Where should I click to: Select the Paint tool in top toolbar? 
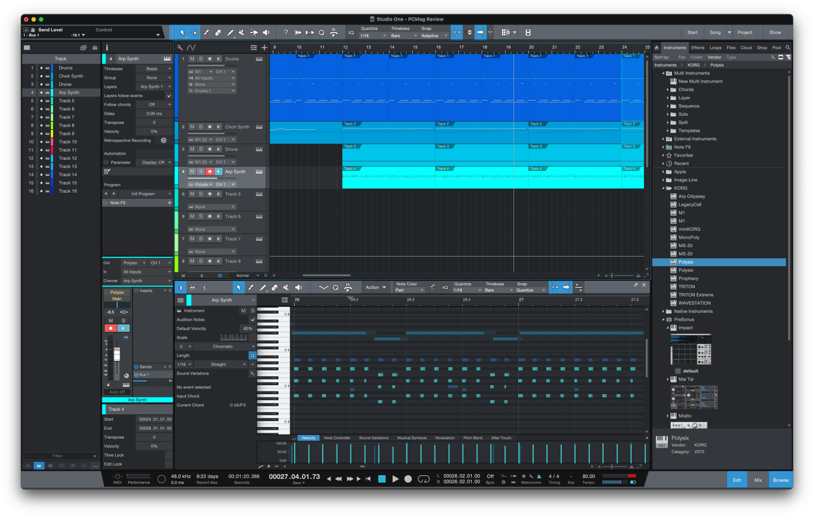click(231, 33)
